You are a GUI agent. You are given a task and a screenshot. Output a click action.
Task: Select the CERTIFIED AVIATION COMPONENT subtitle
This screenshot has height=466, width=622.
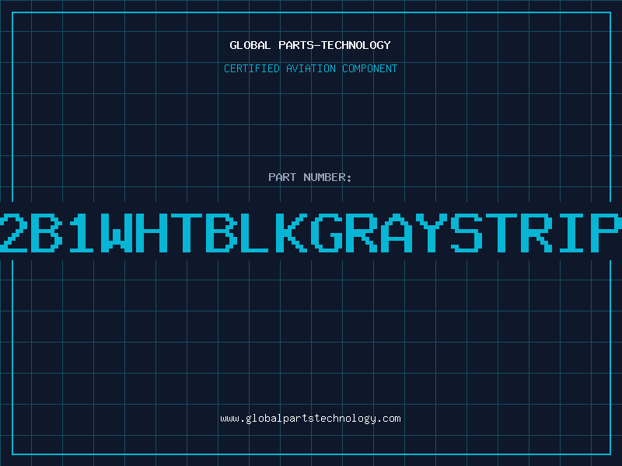pos(310,68)
